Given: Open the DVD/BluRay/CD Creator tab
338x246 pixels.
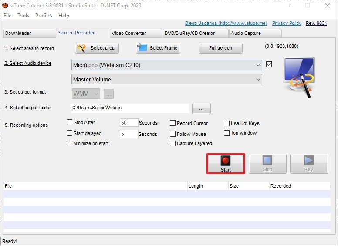Looking at the screenshot, I should pyautogui.click(x=196, y=34).
